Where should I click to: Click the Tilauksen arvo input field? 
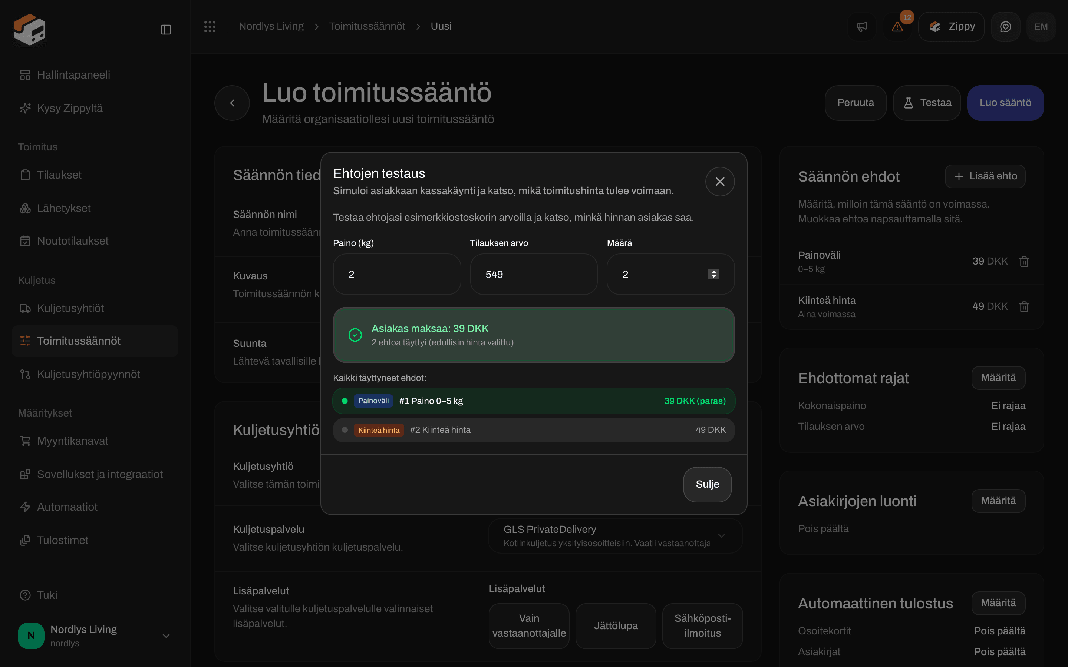534,274
